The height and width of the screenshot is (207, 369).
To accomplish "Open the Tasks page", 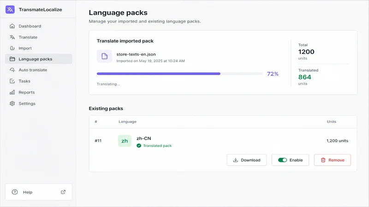I will coord(38,81).
